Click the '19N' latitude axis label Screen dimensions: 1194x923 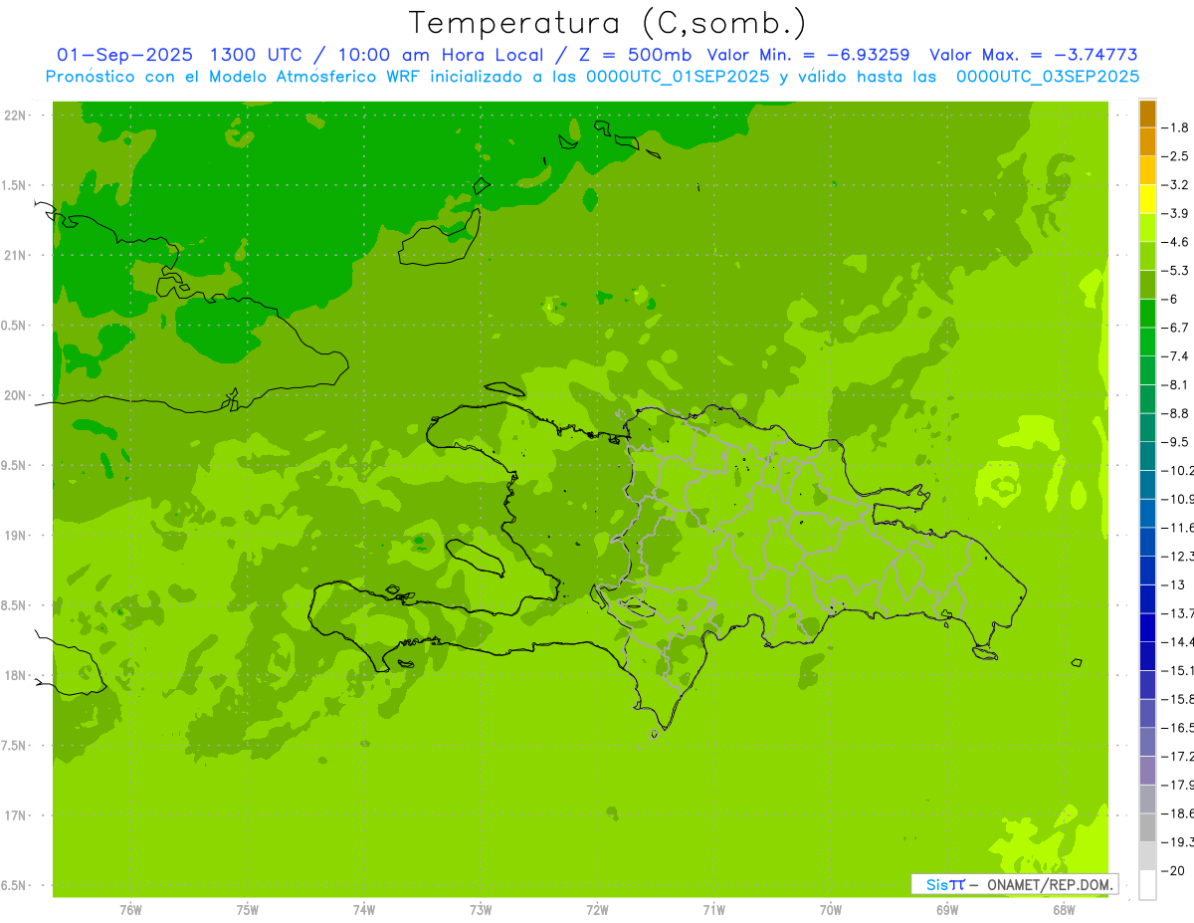tap(15, 536)
